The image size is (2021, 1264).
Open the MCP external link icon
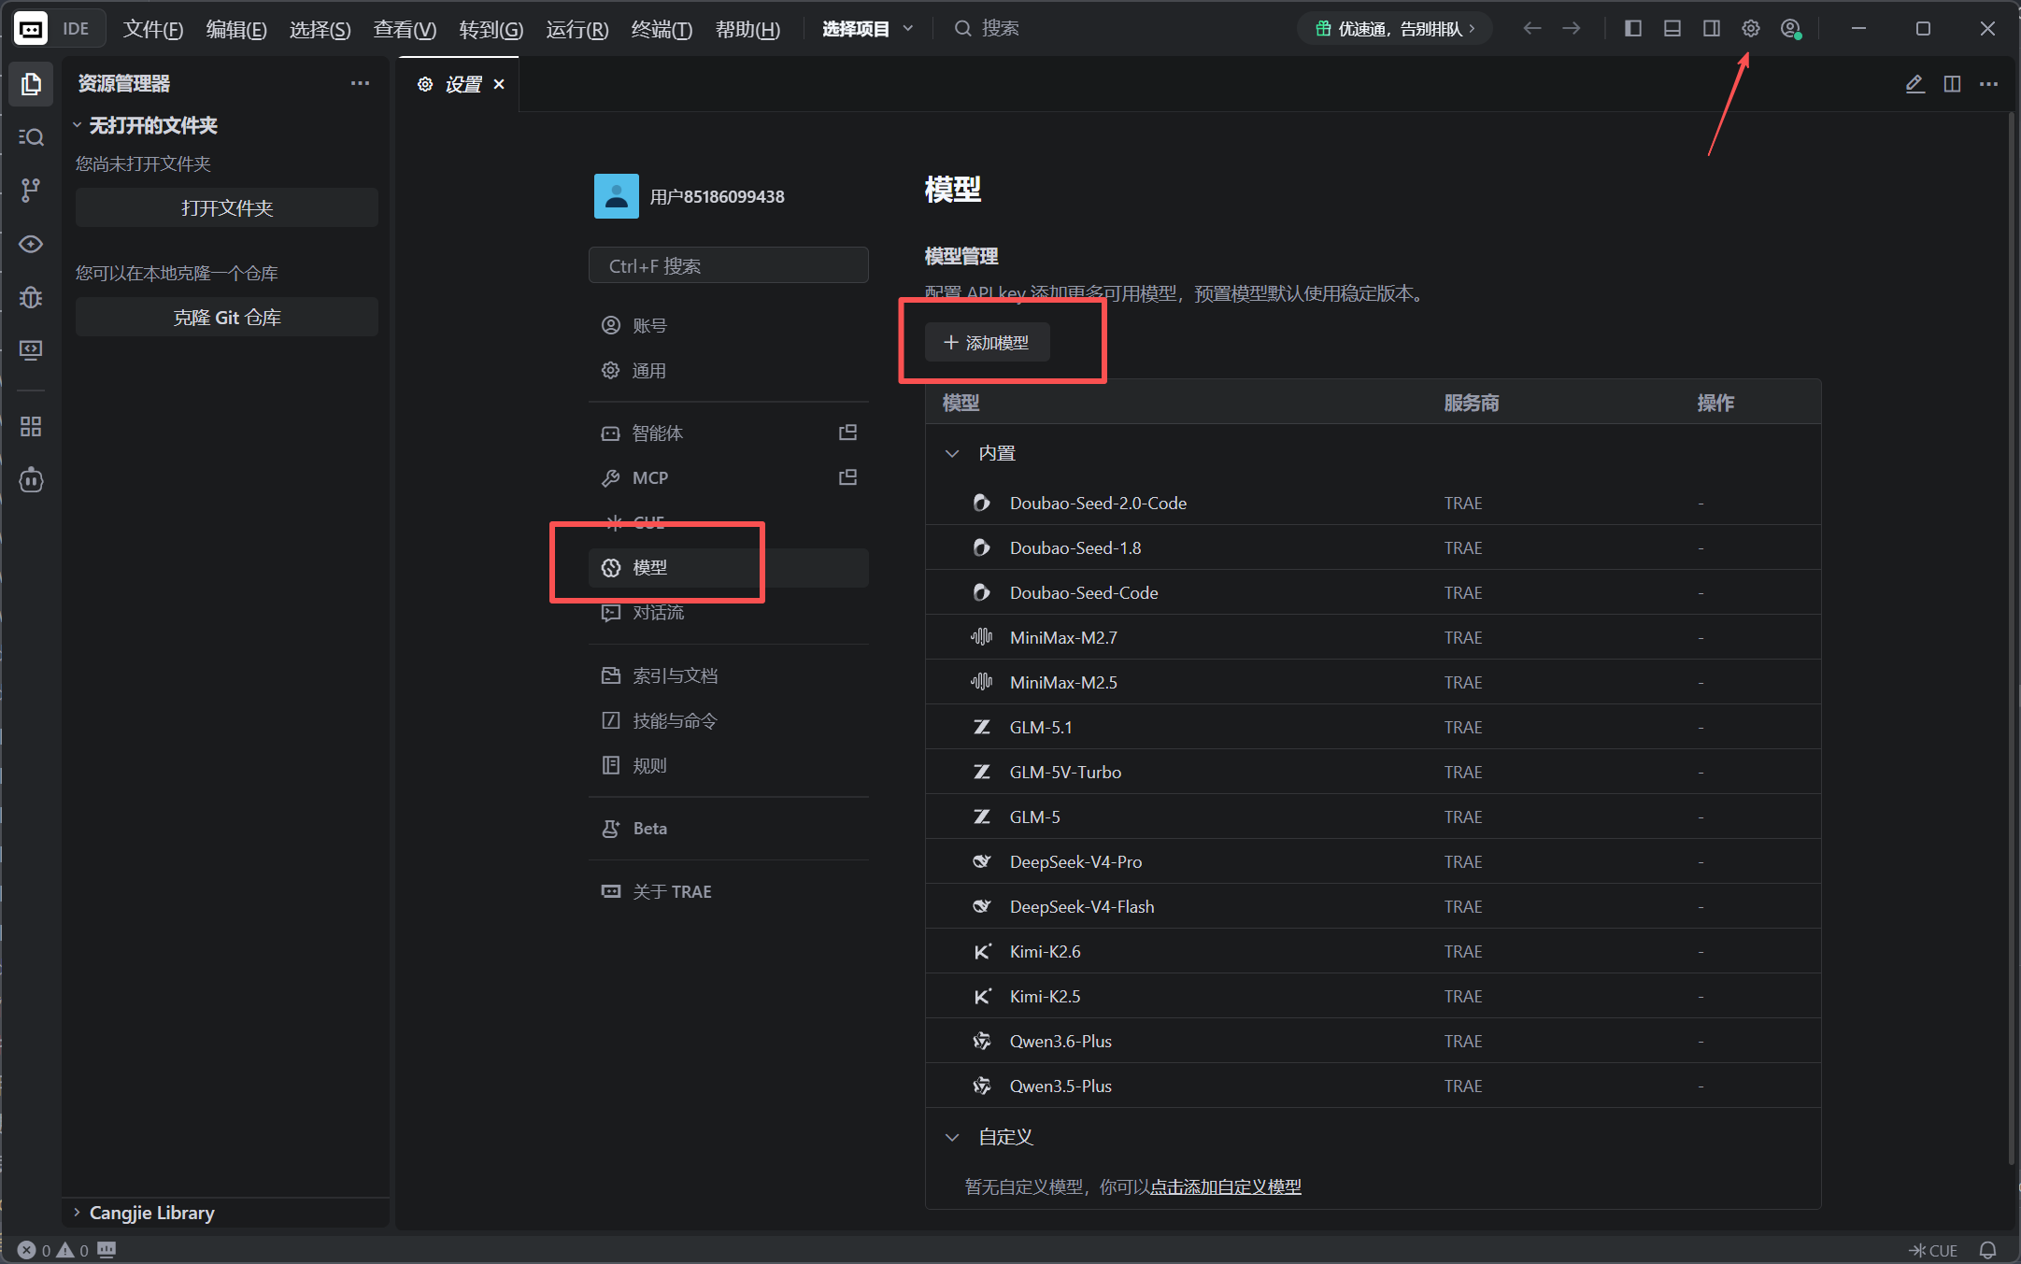coord(847,477)
